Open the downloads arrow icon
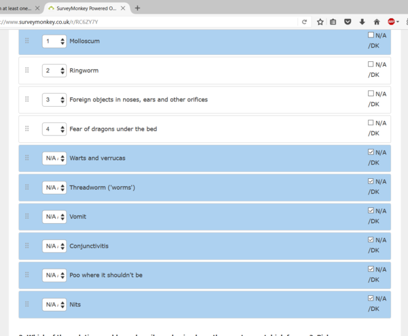This screenshot has height=336, width=408. click(362, 22)
